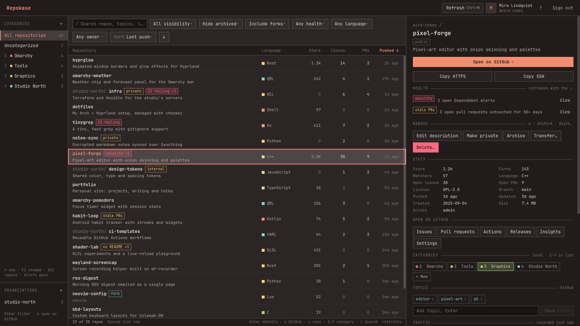
Task: Select All repositories in the sidebar
Action: [x=34, y=35]
